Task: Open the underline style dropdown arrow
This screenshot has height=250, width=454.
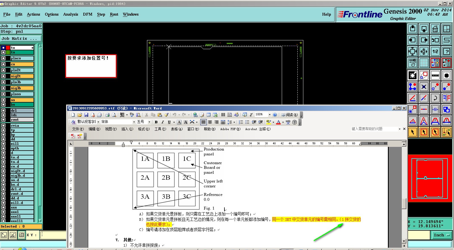Action: point(174,122)
